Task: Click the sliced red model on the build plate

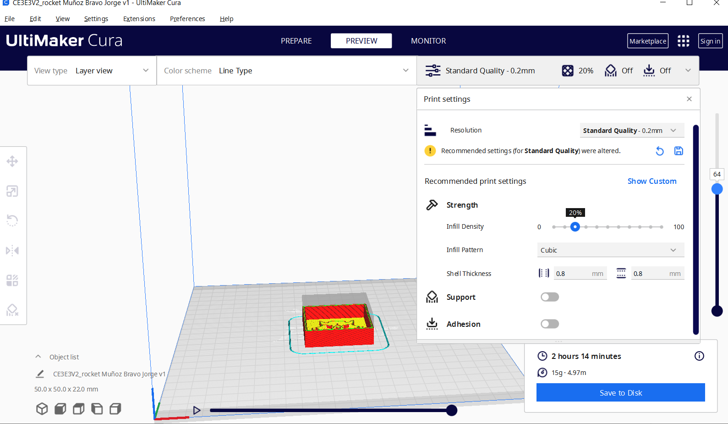Action: coord(338,325)
